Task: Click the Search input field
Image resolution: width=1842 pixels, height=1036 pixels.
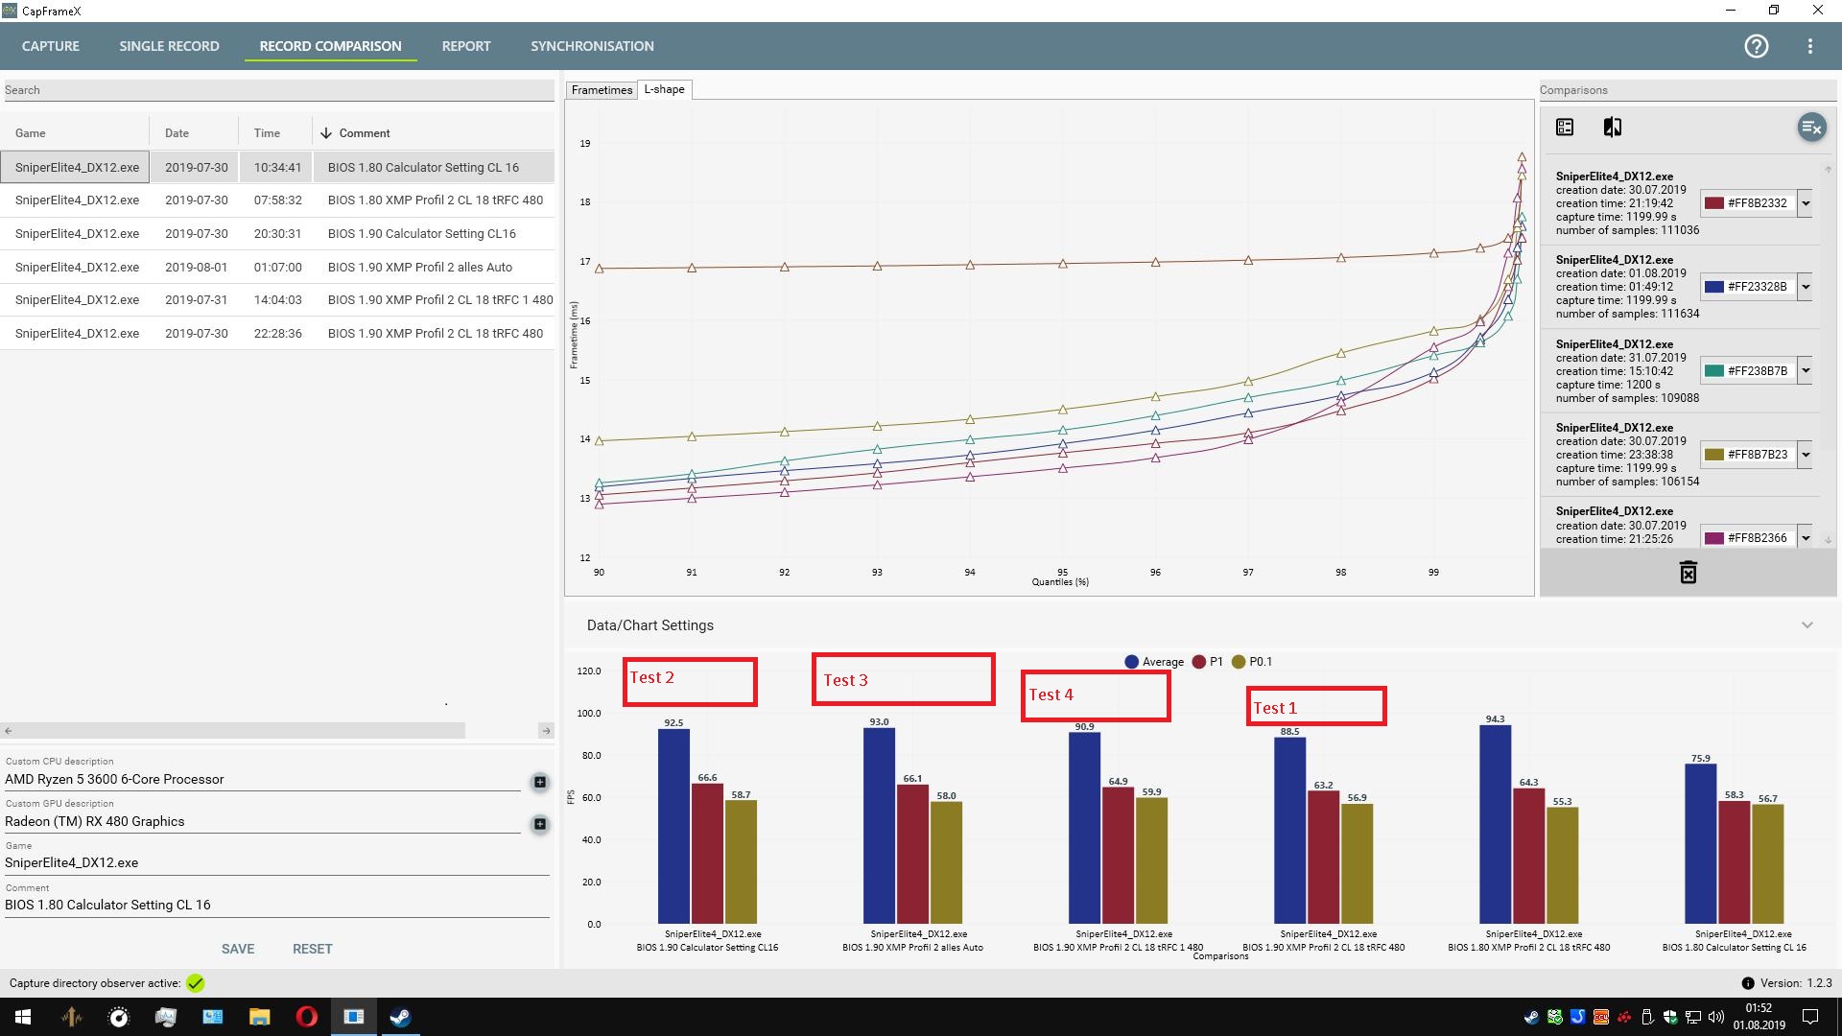Action: click(278, 90)
